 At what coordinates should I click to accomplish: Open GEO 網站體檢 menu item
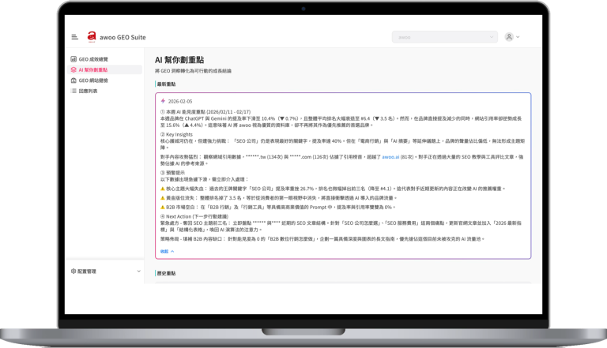(96, 80)
